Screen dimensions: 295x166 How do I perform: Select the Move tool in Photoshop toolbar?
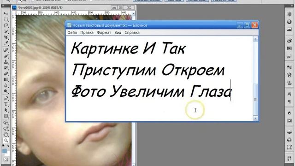point(6,13)
